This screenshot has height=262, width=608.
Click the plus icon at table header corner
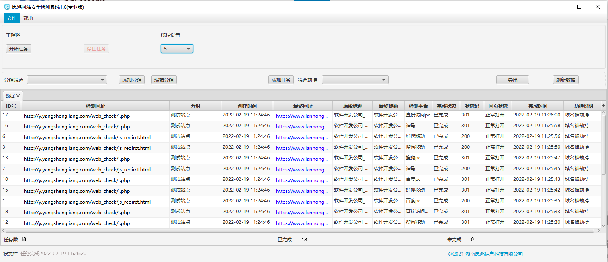coord(604,105)
